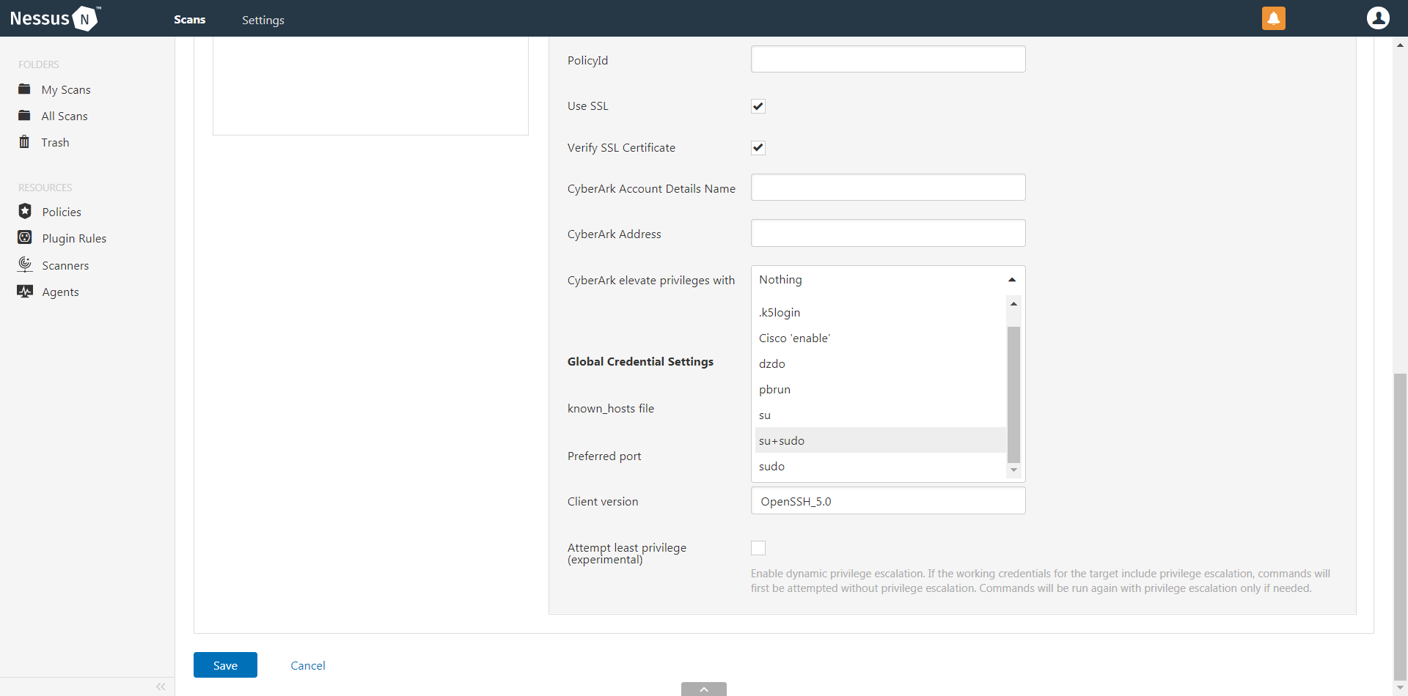
Task: Cancel the scan editing
Action: (307, 665)
